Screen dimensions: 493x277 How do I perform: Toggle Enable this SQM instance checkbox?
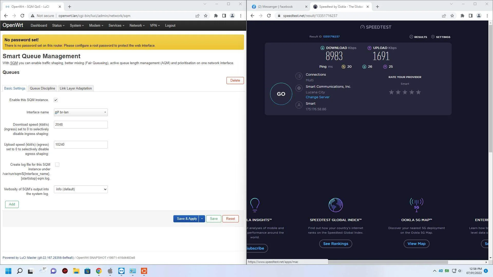click(56, 100)
